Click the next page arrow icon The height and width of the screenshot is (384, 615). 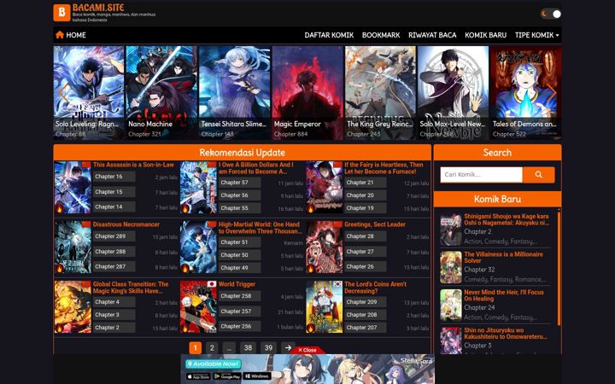pos(288,347)
